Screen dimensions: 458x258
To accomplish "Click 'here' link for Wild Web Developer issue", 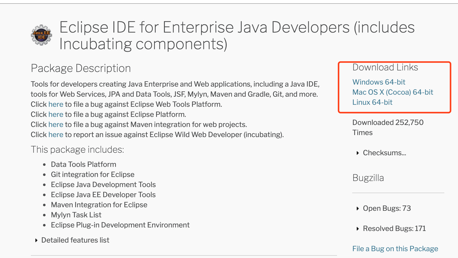I will click(56, 135).
